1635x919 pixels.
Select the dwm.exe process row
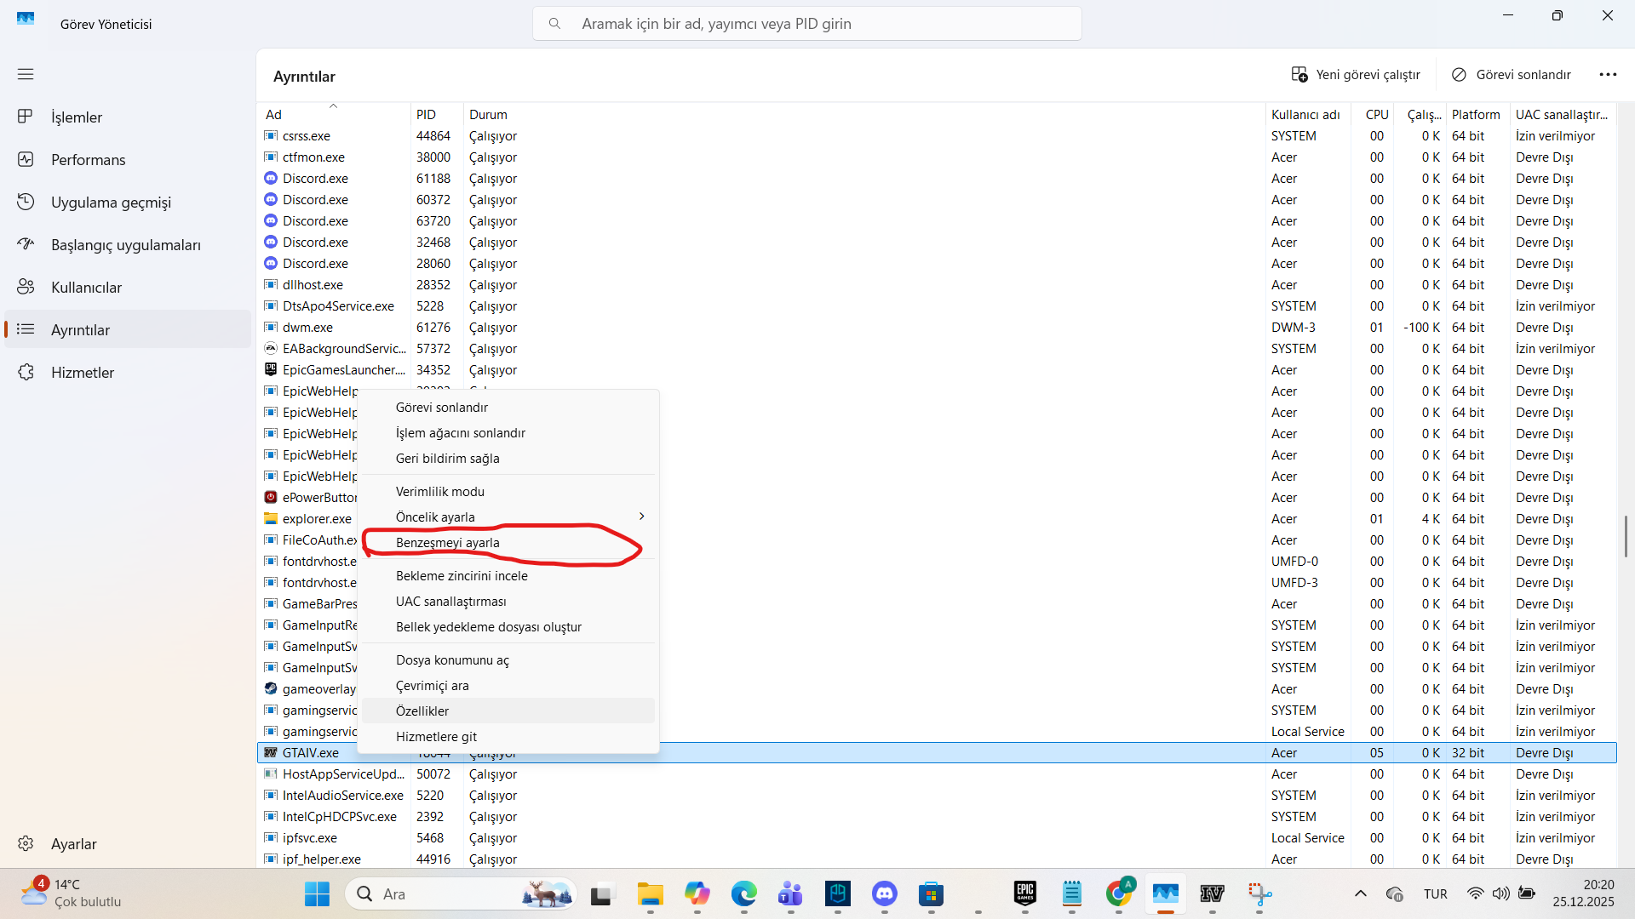(937, 328)
